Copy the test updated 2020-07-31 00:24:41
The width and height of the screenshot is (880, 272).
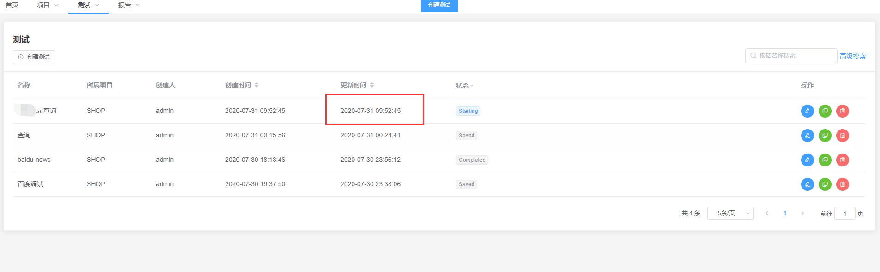point(825,136)
